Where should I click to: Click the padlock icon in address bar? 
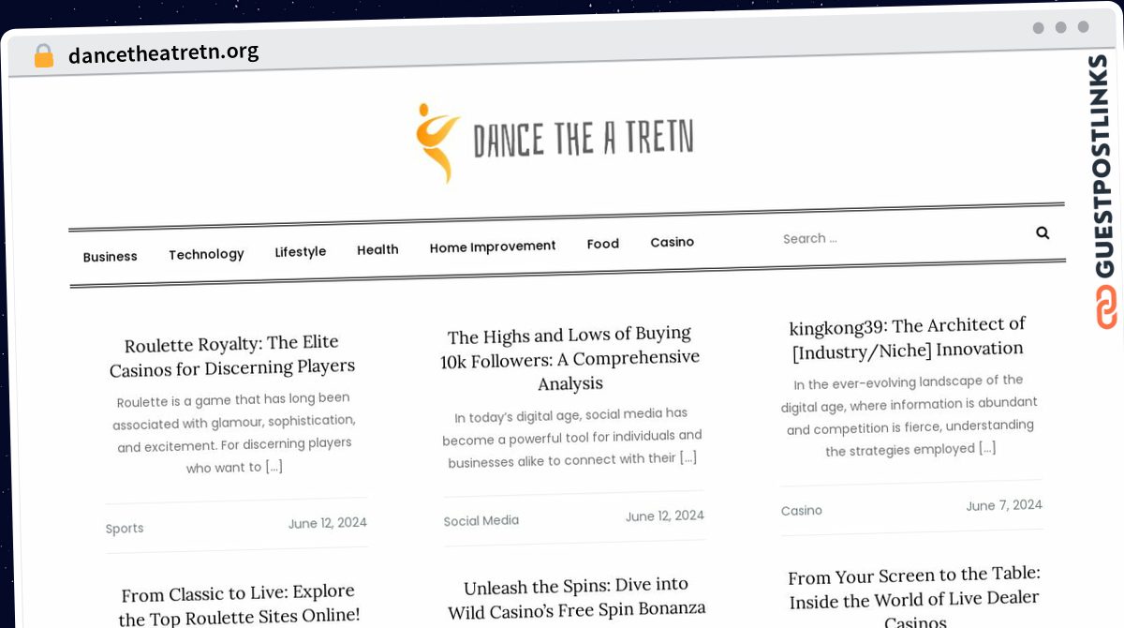(x=43, y=56)
